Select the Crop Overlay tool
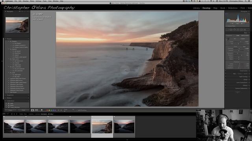The image size is (252, 141). 228,30
